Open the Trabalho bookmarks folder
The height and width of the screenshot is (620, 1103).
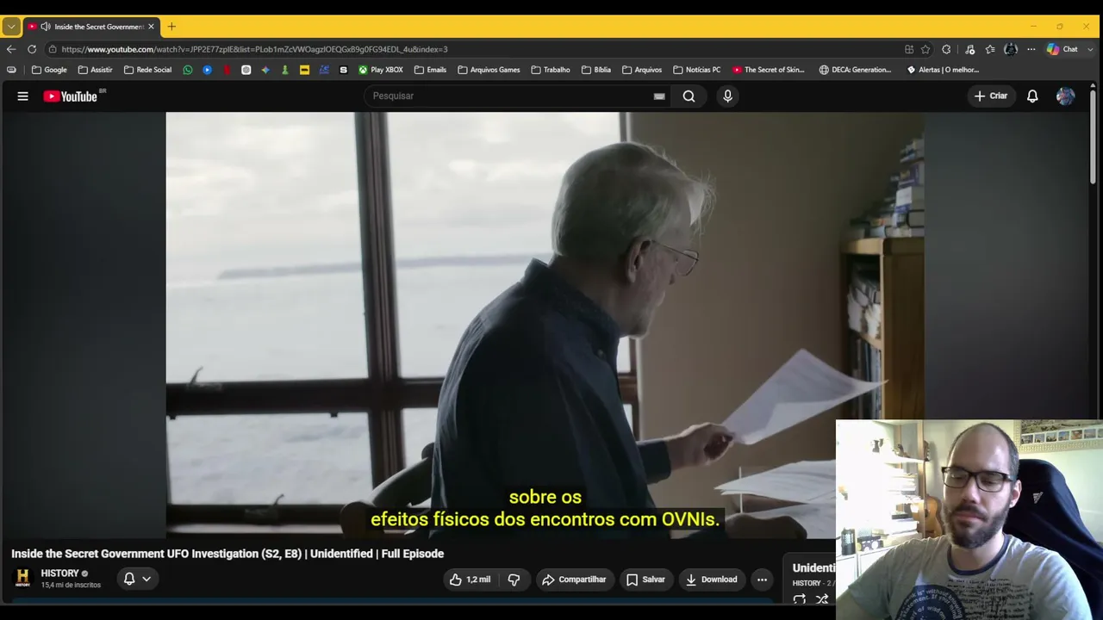[x=551, y=70]
